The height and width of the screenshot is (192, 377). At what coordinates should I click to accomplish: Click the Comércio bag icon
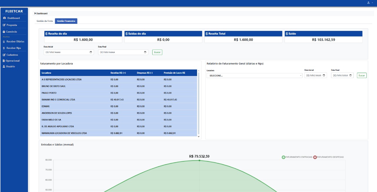pyautogui.click(x=4, y=32)
